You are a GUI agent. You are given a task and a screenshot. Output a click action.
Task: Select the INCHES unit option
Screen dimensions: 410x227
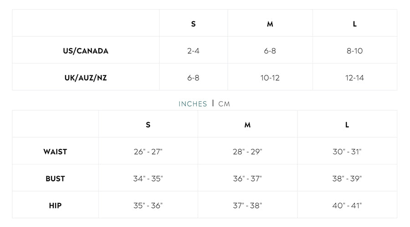[x=193, y=104]
